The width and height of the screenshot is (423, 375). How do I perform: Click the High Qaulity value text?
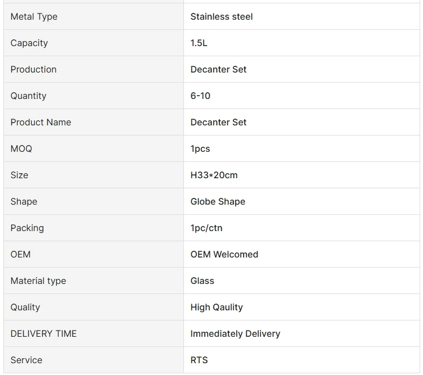coord(217,308)
